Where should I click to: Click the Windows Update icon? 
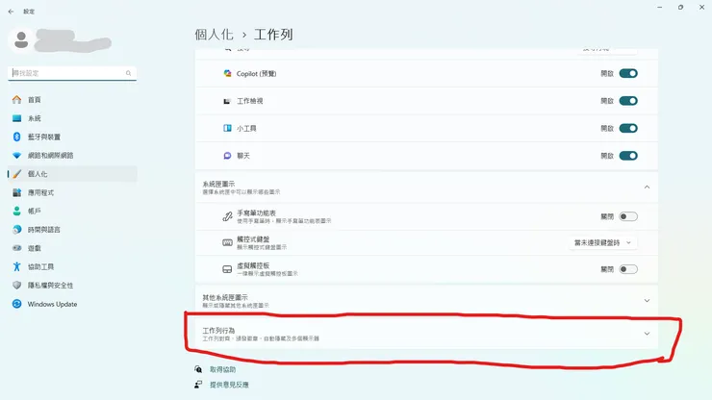16,304
